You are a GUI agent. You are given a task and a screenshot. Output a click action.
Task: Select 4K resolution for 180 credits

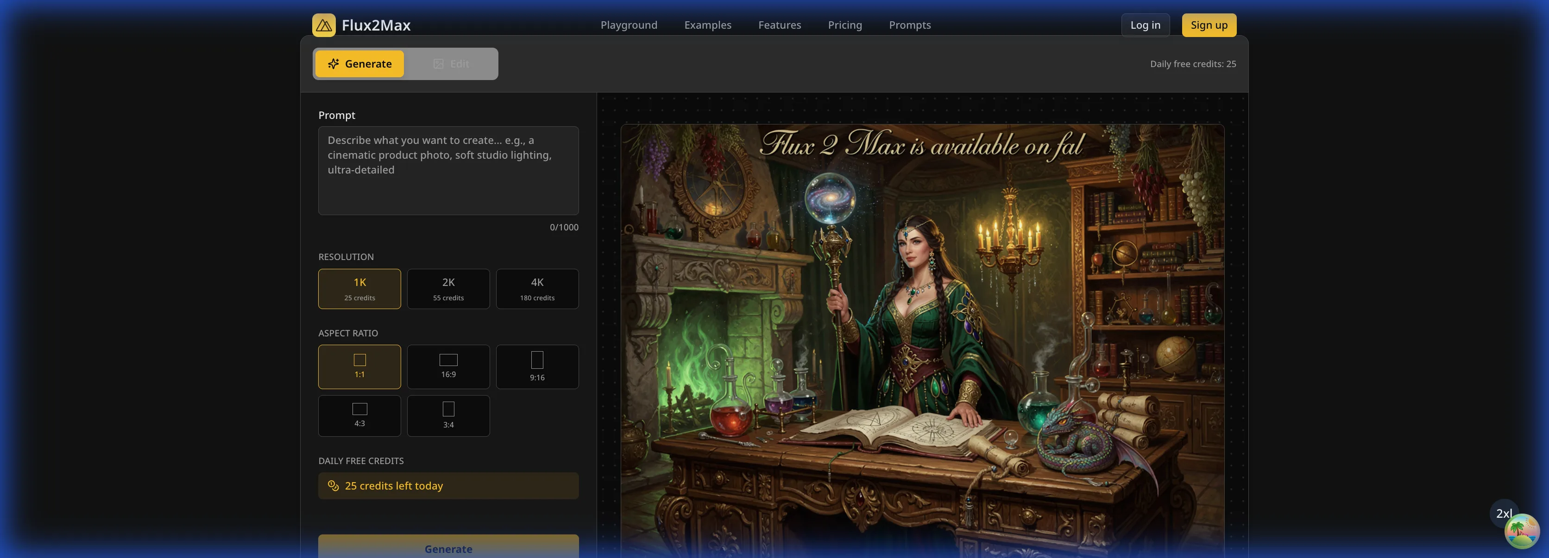tap(538, 289)
